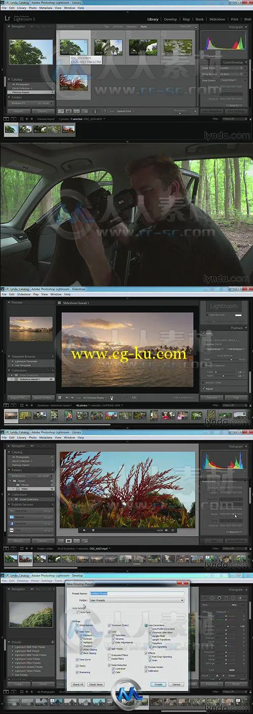This screenshot has width=253, height=714.
Task: Open Play menu in Slideshow window
Action: click(x=36, y=294)
